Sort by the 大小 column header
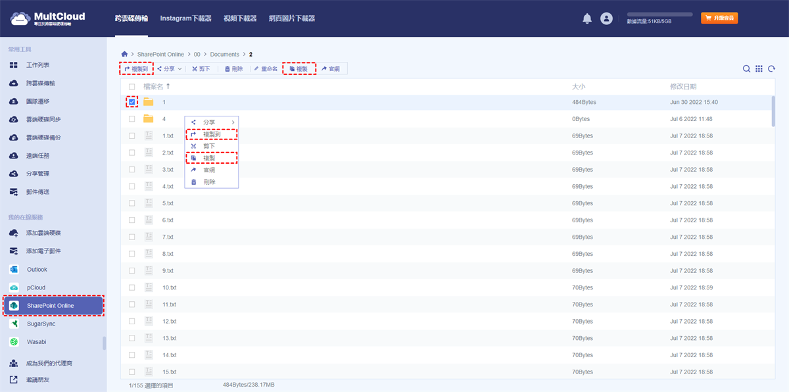789x392 pixels. tap(579, 86)
